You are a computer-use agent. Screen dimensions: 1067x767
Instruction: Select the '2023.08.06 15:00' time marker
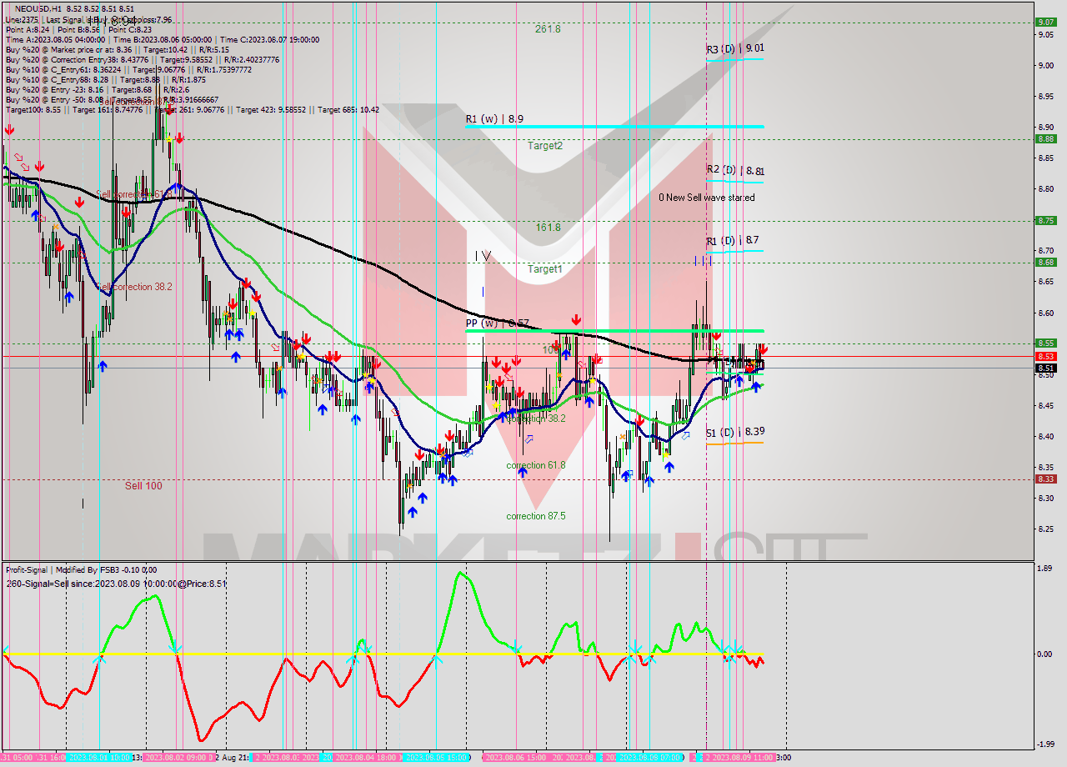[x=517, y=757]
